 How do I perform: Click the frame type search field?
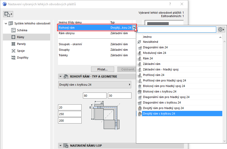pyautogui.click(x=177, y=30)
